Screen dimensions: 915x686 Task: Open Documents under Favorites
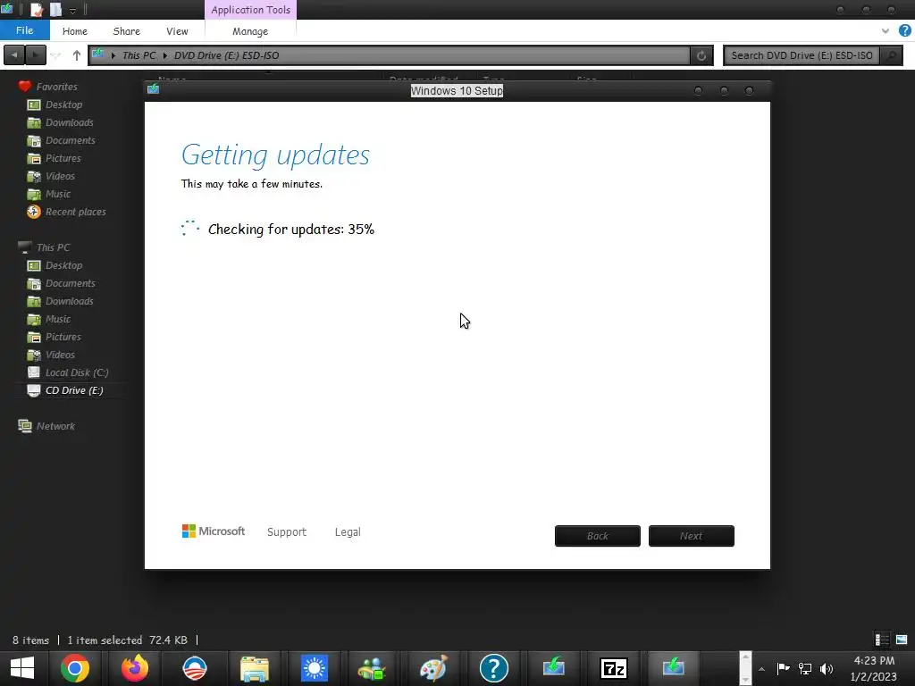point(70,140)
